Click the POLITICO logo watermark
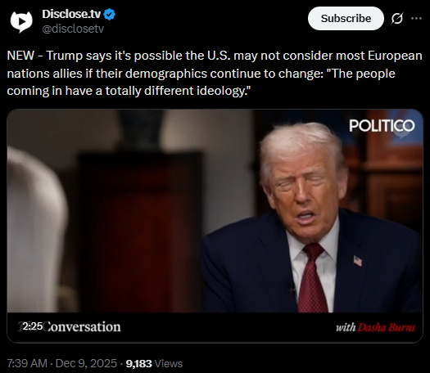430x373 pixels. [x=382, y=126]
